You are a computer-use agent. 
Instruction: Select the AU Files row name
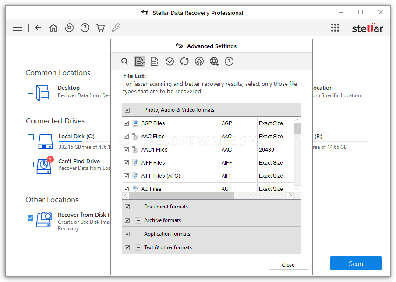tap(151, 189)
